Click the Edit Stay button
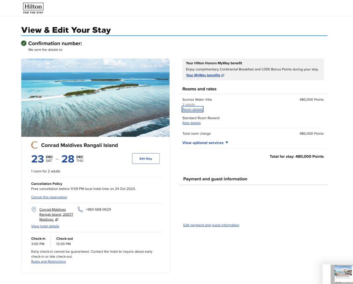Viewport: 353px width, 284px height. [146, 159]
